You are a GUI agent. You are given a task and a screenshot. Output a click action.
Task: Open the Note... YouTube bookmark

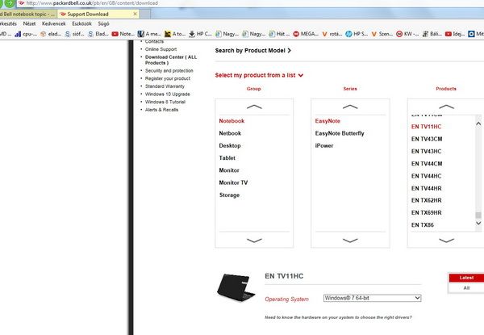[x=123, y=34]
